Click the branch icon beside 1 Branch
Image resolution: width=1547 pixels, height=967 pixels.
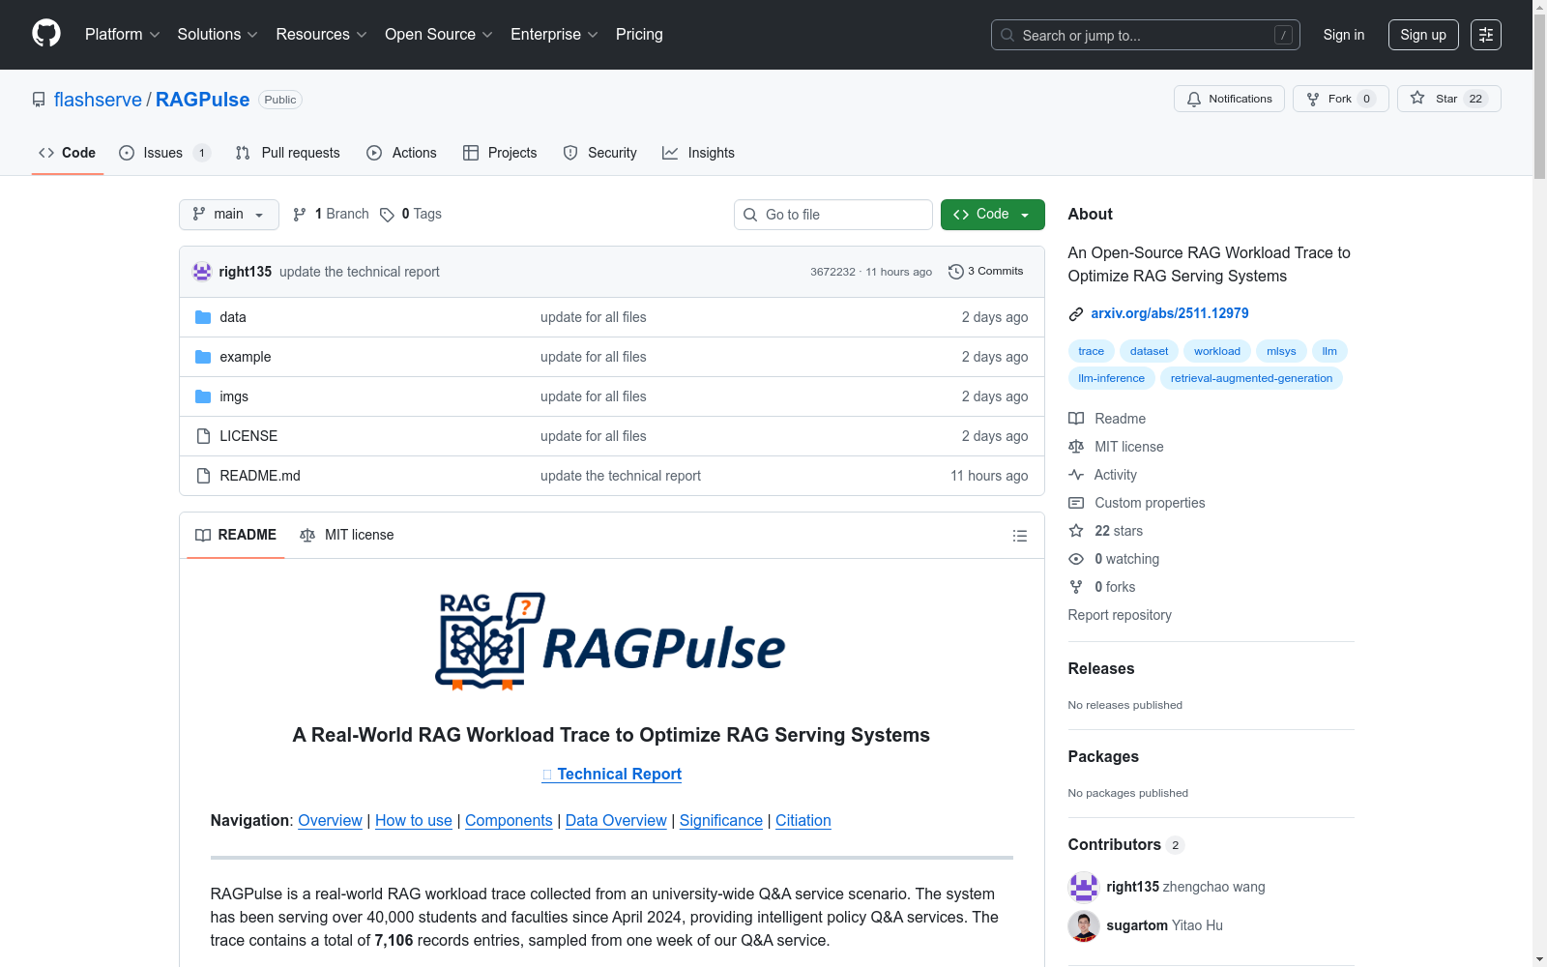point(300,215)
